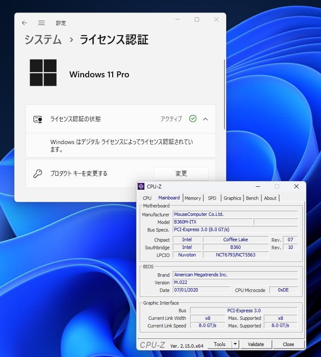Switch to the CPU tab in CPU-Z
Screen dimensions: 321x357
pyautogui.click(x=147, y=198)
